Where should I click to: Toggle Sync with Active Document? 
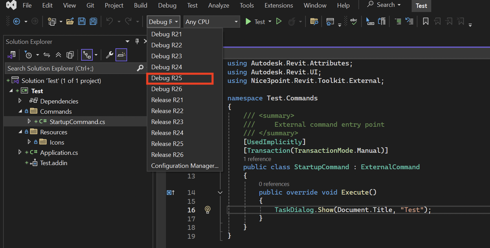(x=47, y=55)
